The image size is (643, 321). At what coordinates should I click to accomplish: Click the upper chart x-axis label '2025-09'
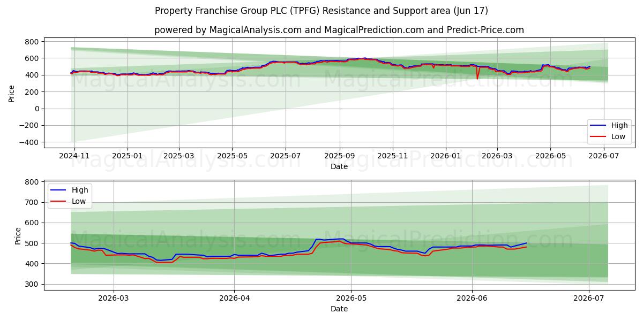click(x=339, y=156)
